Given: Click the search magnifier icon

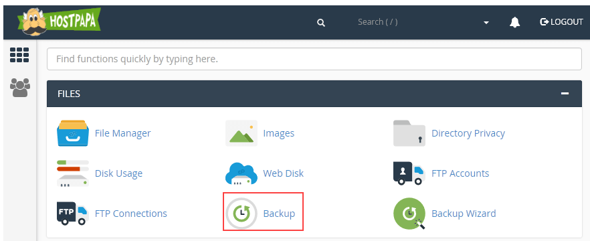Looking at the screenshot, I should tap(321, 23).
